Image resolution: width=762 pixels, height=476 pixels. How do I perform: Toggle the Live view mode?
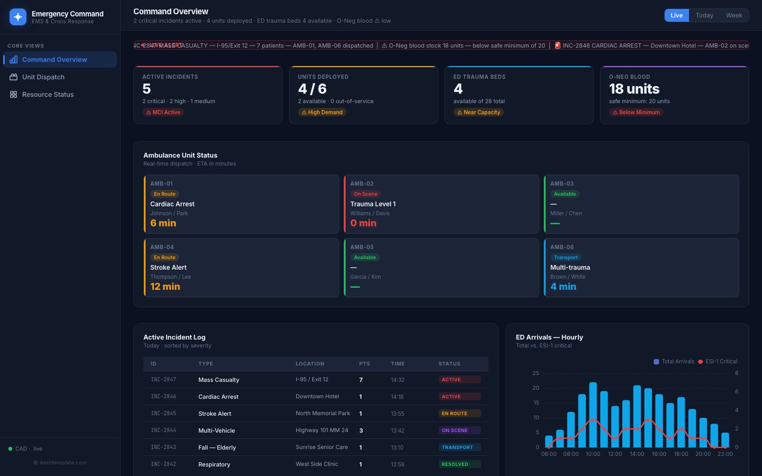click(x=676, y=15)
